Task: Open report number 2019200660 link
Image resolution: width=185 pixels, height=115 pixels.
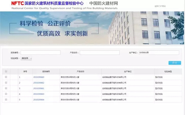Action: 39,77
